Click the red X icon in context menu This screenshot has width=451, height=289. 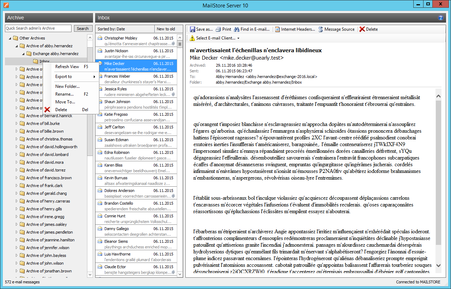click(47, 110)
